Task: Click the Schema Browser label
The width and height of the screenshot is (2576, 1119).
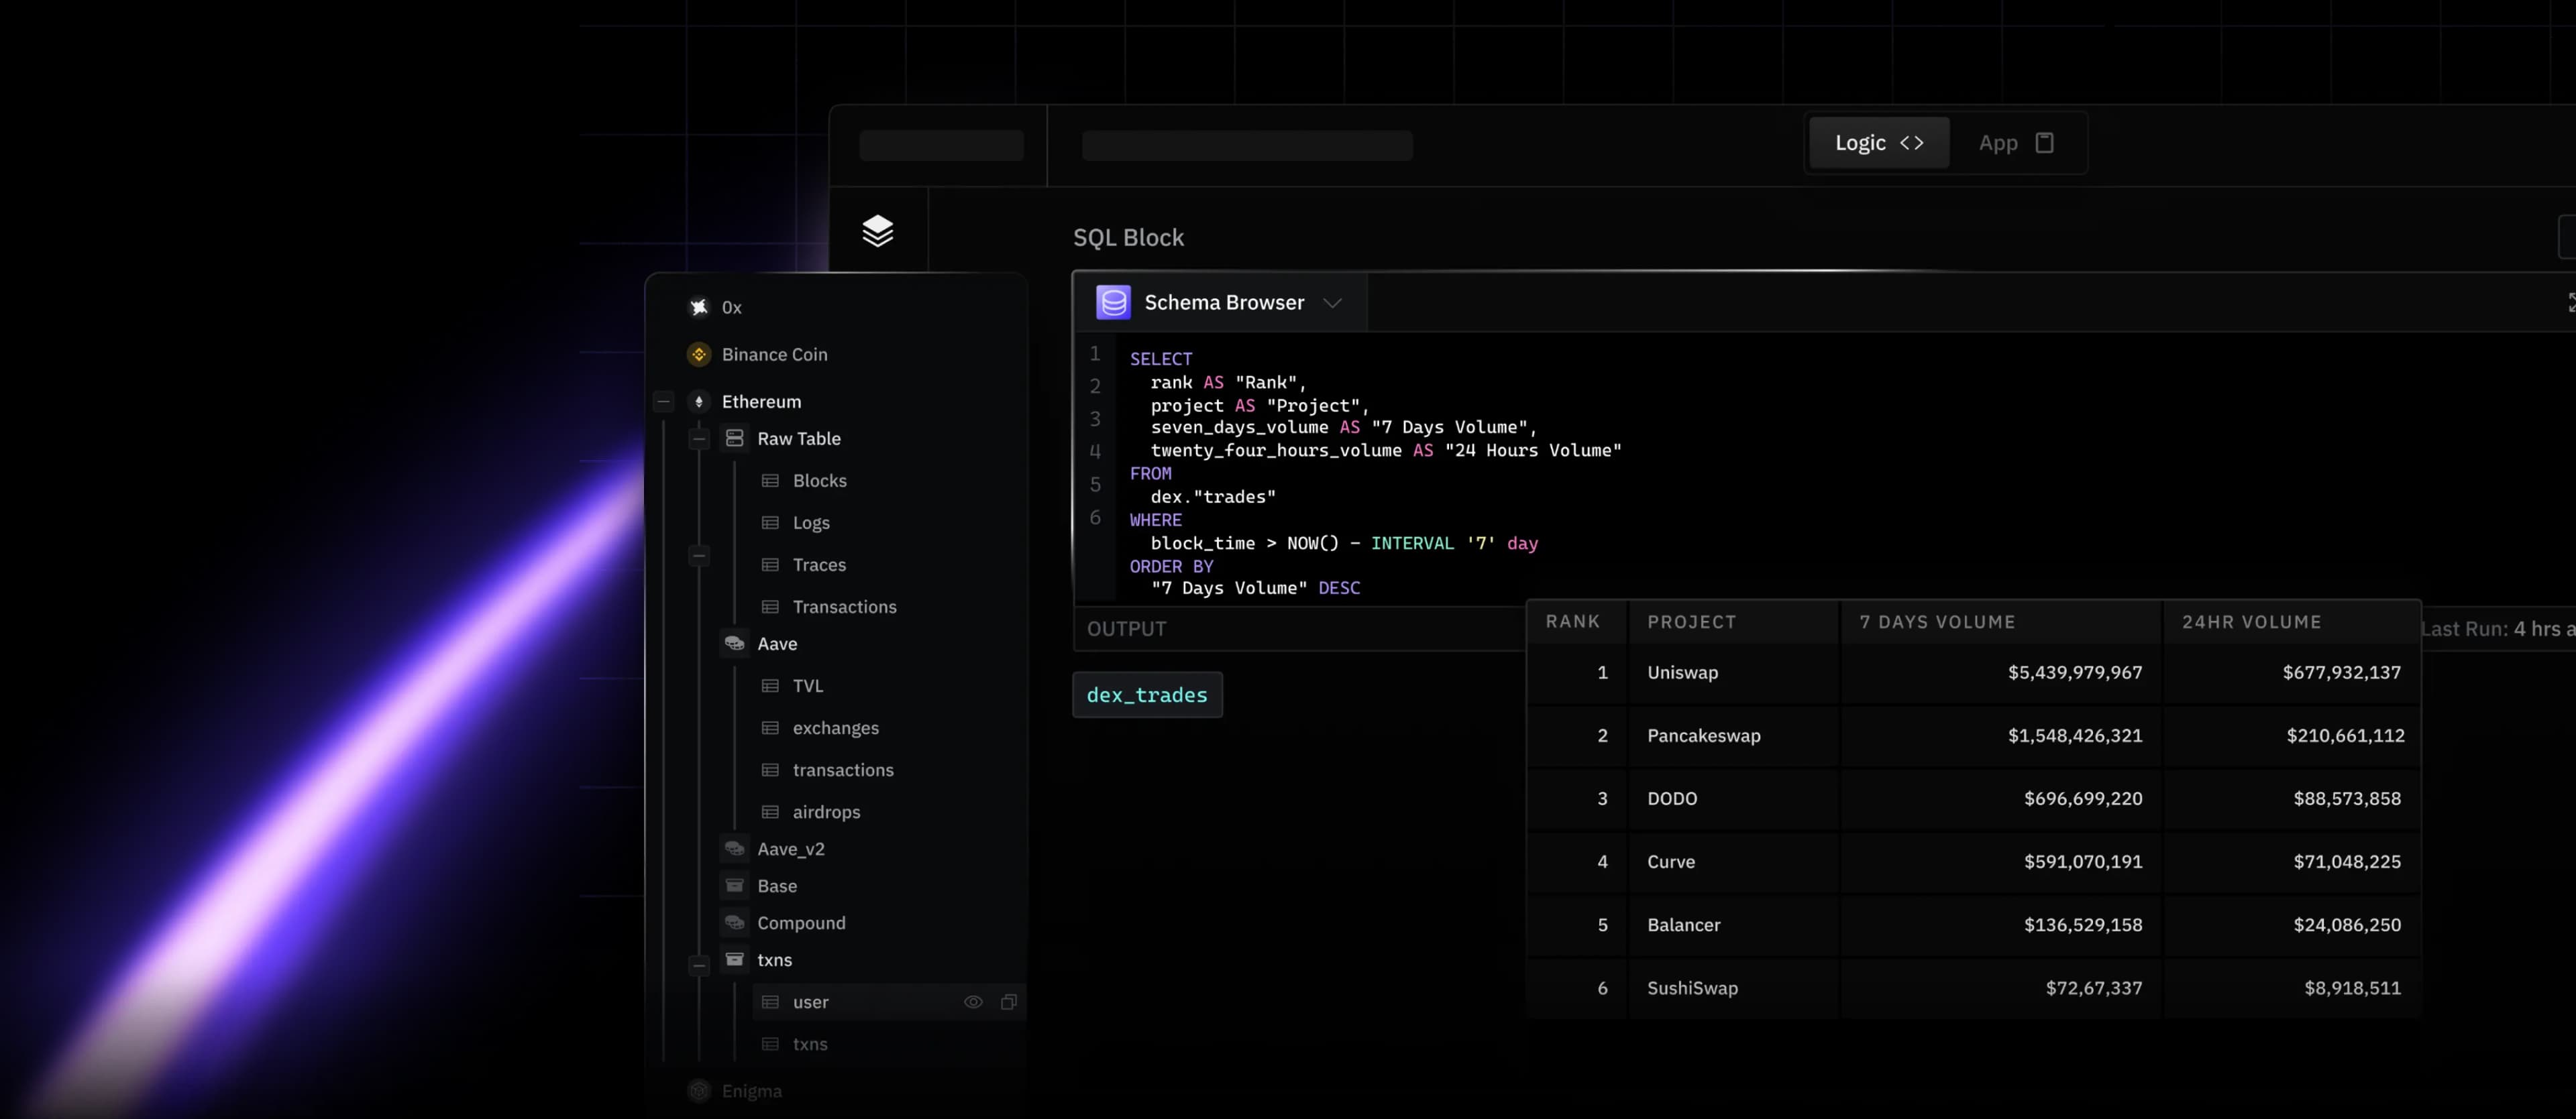Action: click(x=1224, y=303)
